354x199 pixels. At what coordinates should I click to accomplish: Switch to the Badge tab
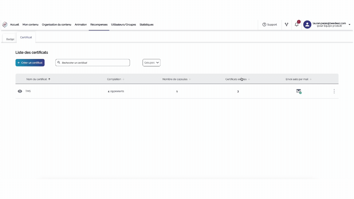point(10,39)
